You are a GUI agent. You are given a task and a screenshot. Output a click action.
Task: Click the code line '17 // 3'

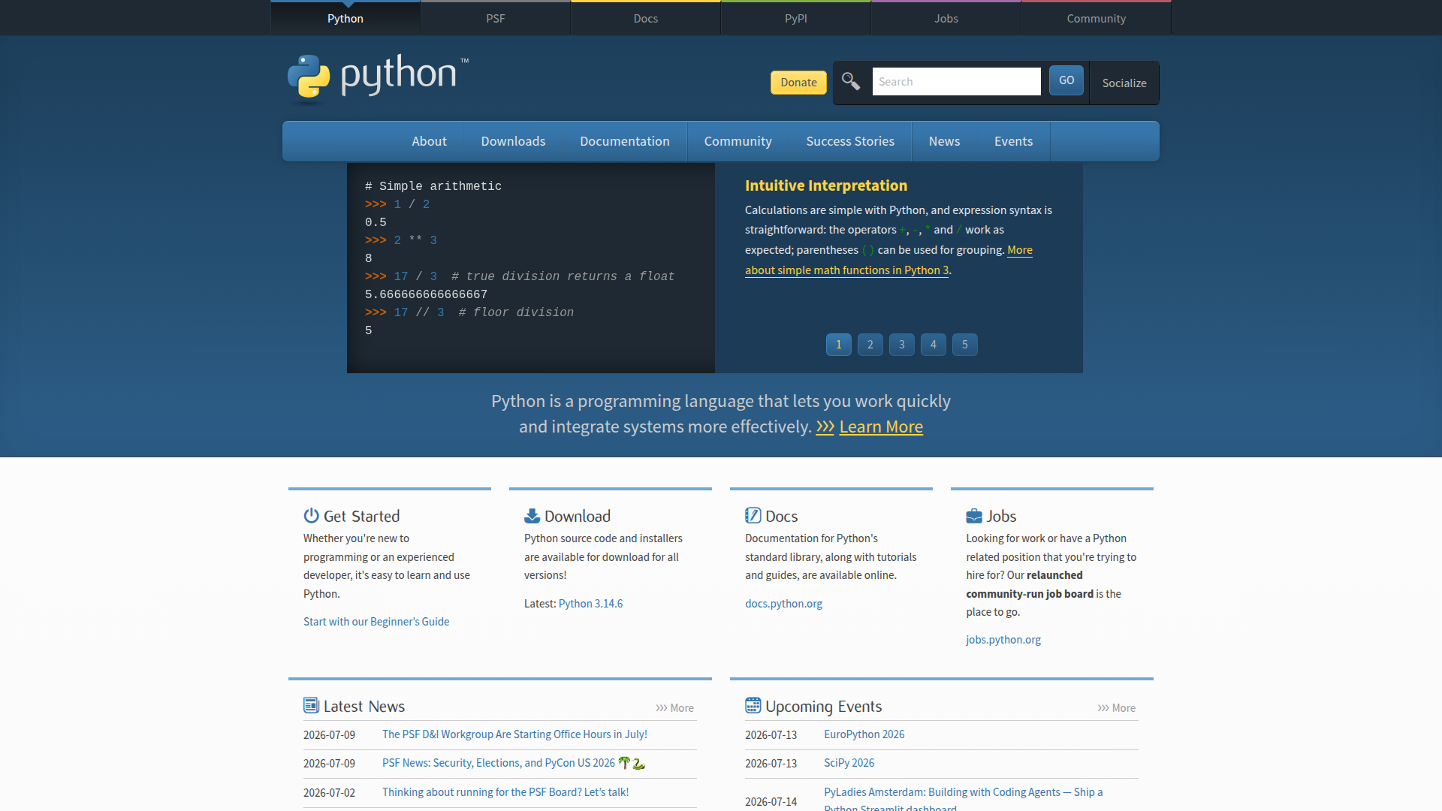(469, 312)
